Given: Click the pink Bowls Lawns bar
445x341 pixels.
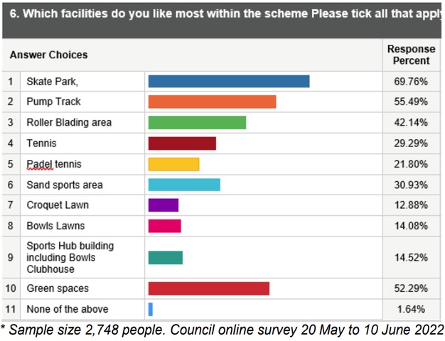Looking at the screenshot, I should (x=164, y=226).
